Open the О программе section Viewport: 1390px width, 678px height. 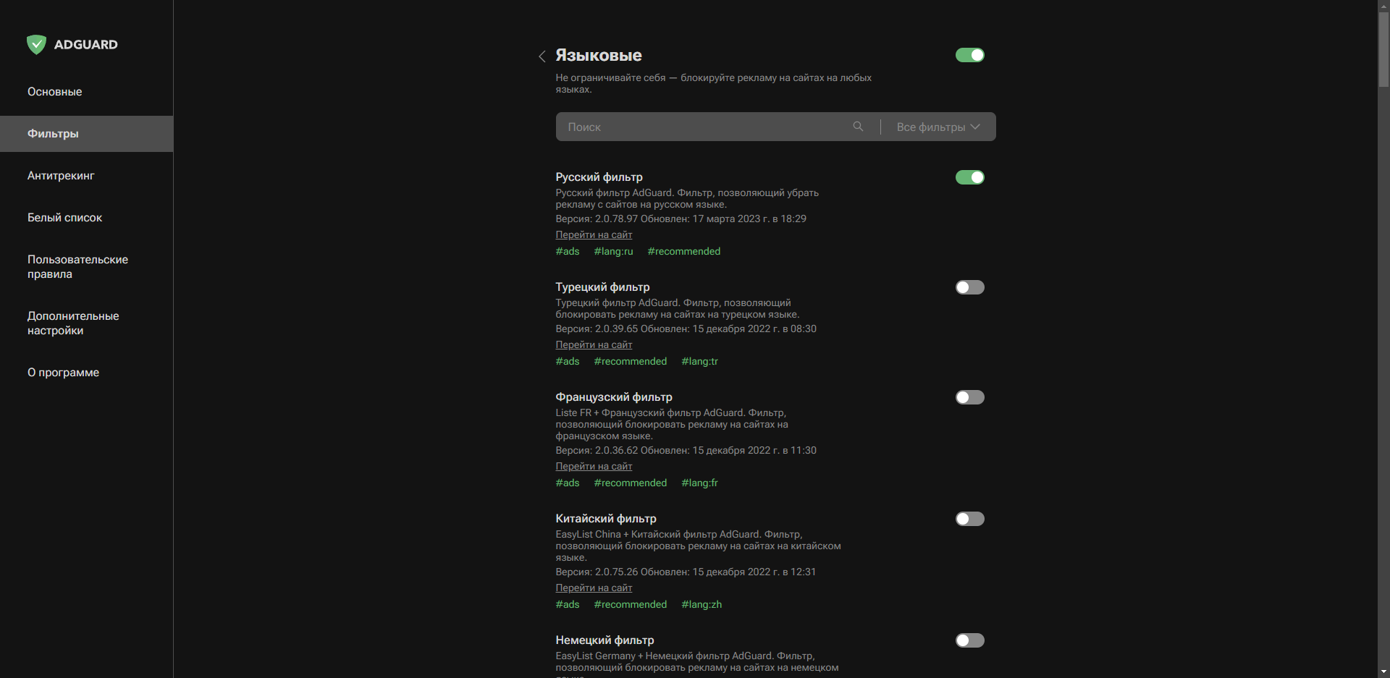[63, 372]
